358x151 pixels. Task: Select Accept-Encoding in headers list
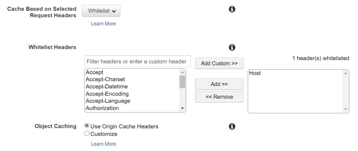[x=107, y=94]
